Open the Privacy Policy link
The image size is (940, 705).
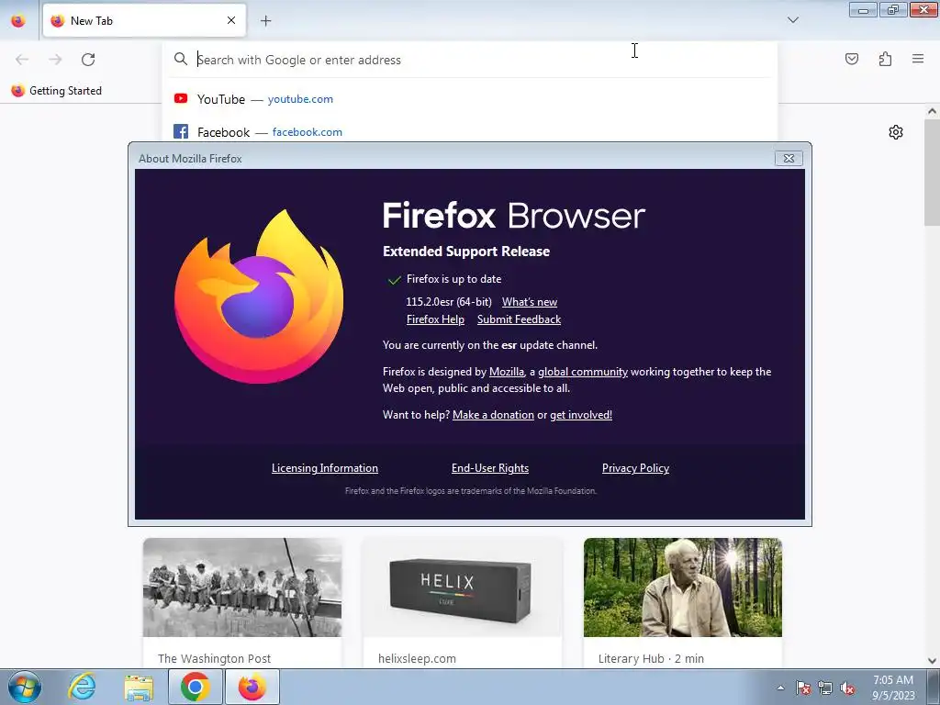pos(635,468)
